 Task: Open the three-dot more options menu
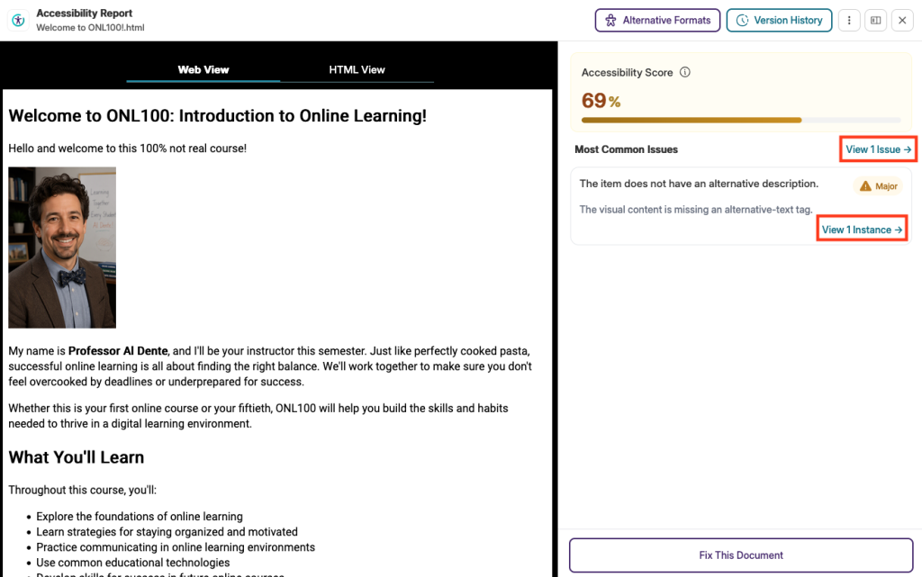click(849, 20)
